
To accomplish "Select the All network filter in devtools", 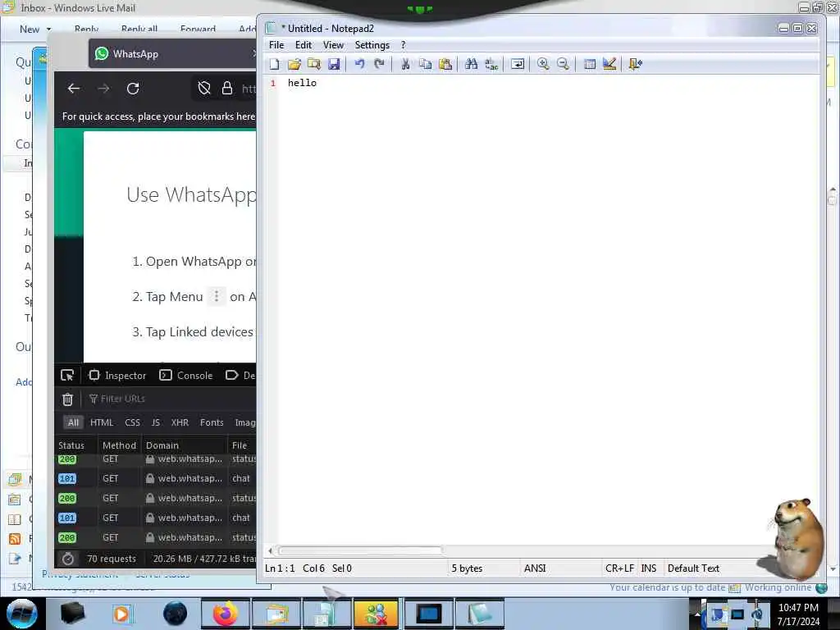I will point(73,422).
